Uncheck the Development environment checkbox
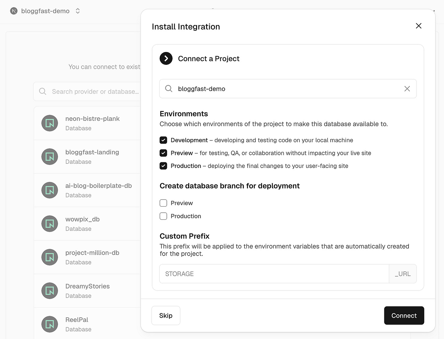 [163, 140]
